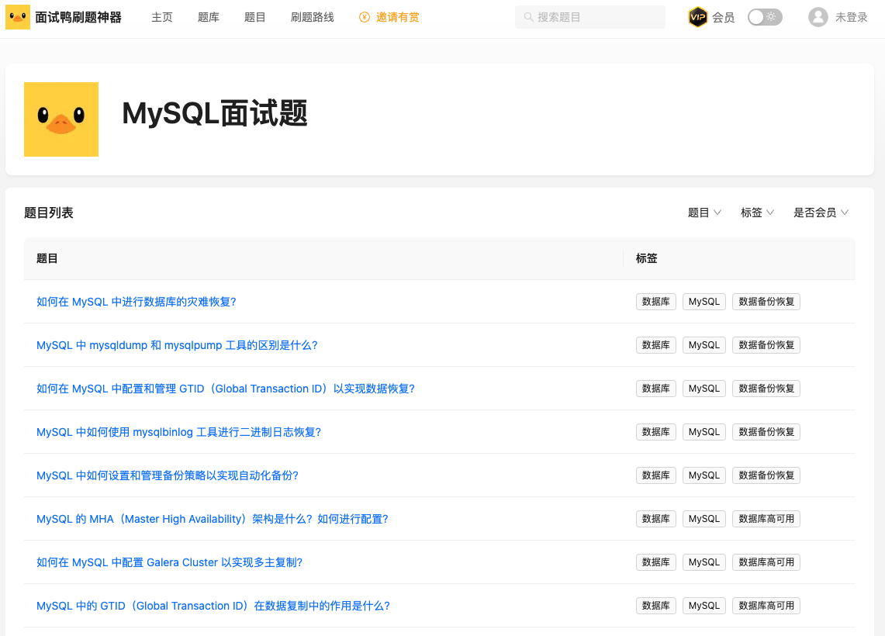Click 数据库高可用 tag in Galera Cluster row
The height and width of the screenshot is (636, 885).
tap(766, 562)
